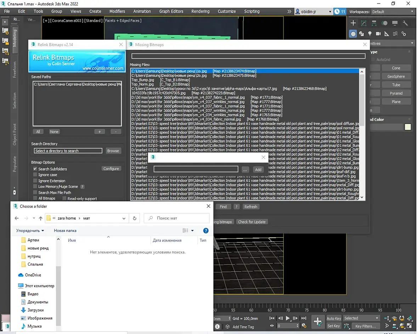Open the Workspaces Default dropdown

[x=393, y=12]
